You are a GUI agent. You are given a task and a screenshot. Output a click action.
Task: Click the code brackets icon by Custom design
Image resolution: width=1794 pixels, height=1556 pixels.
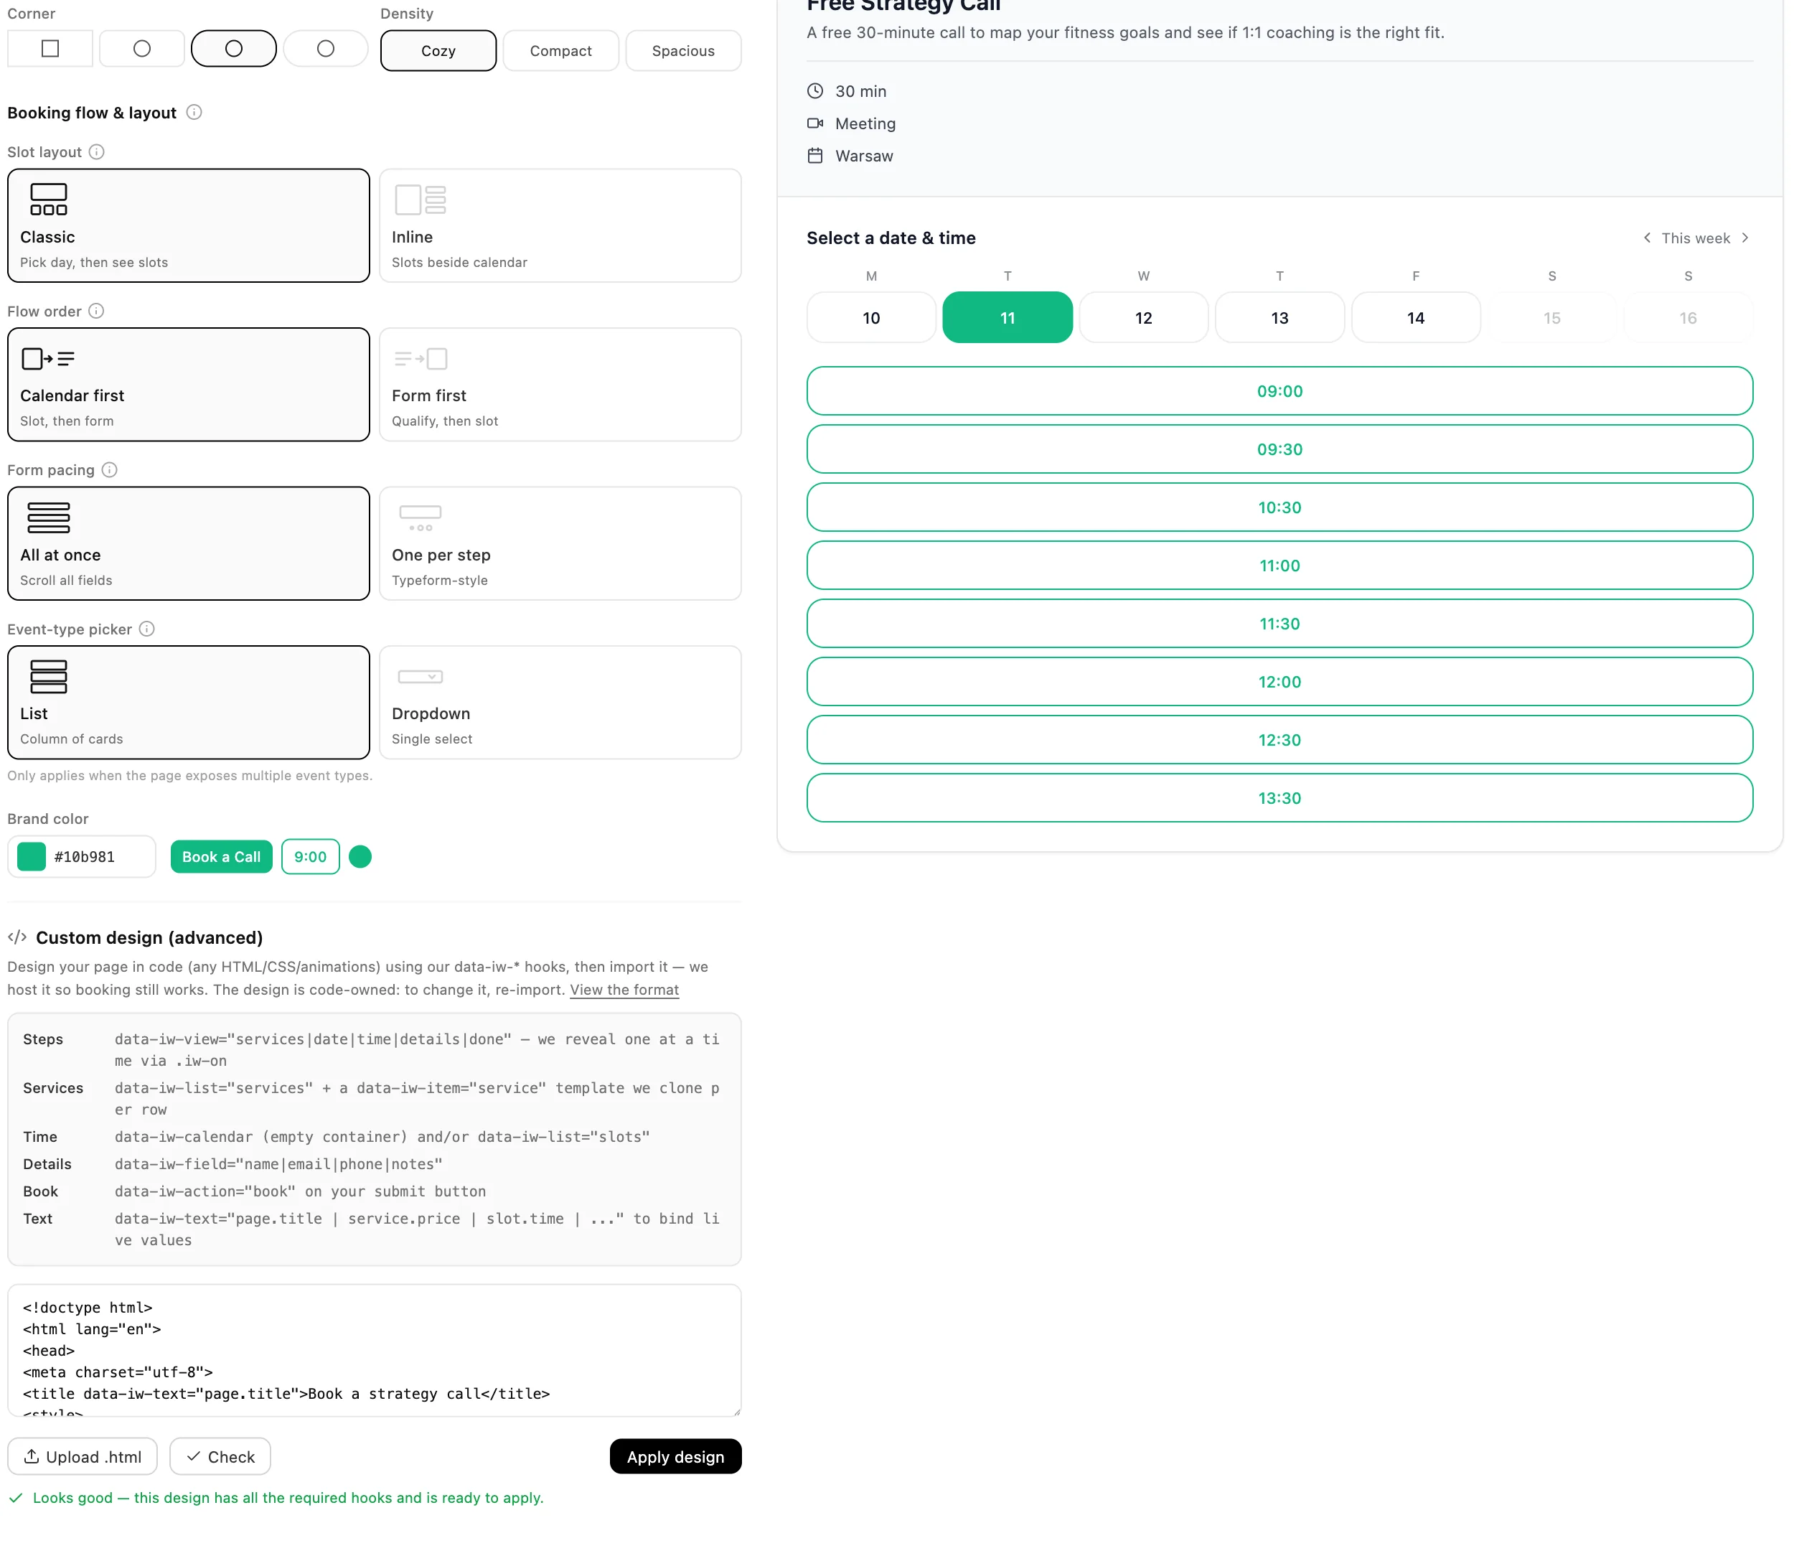17,937
